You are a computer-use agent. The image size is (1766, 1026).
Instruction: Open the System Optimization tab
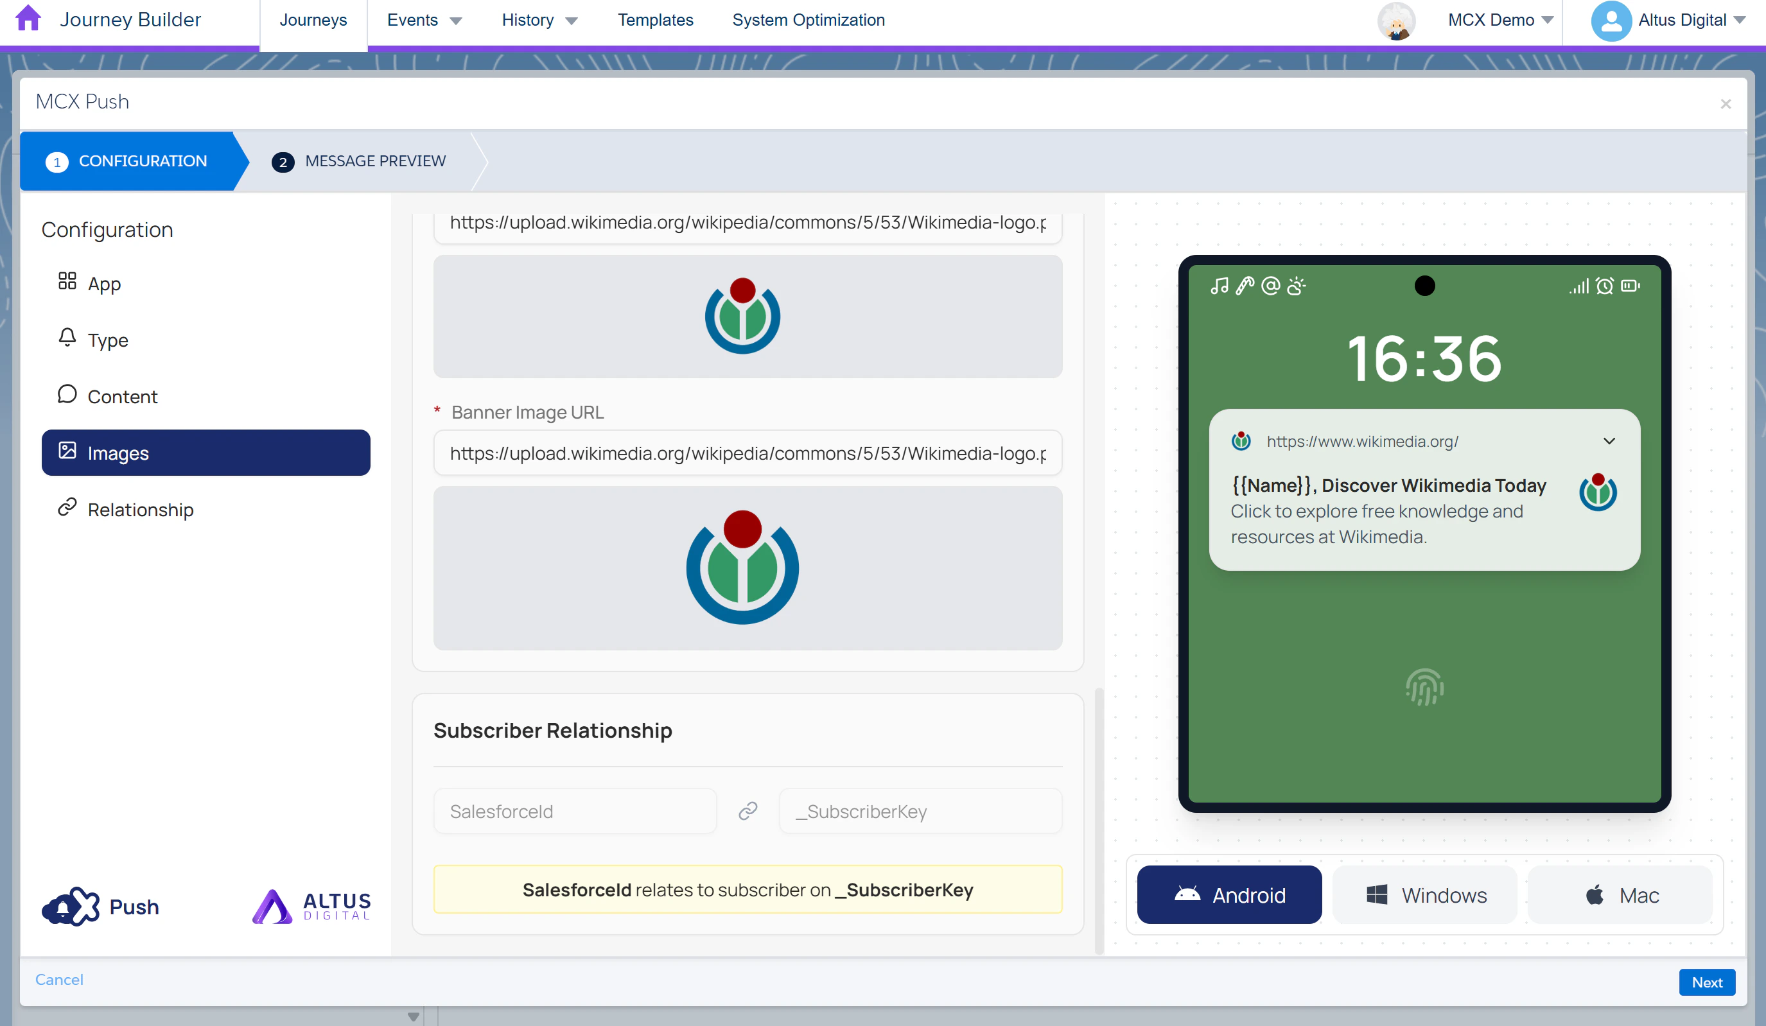pyautogui.click(x=808, y=21)
